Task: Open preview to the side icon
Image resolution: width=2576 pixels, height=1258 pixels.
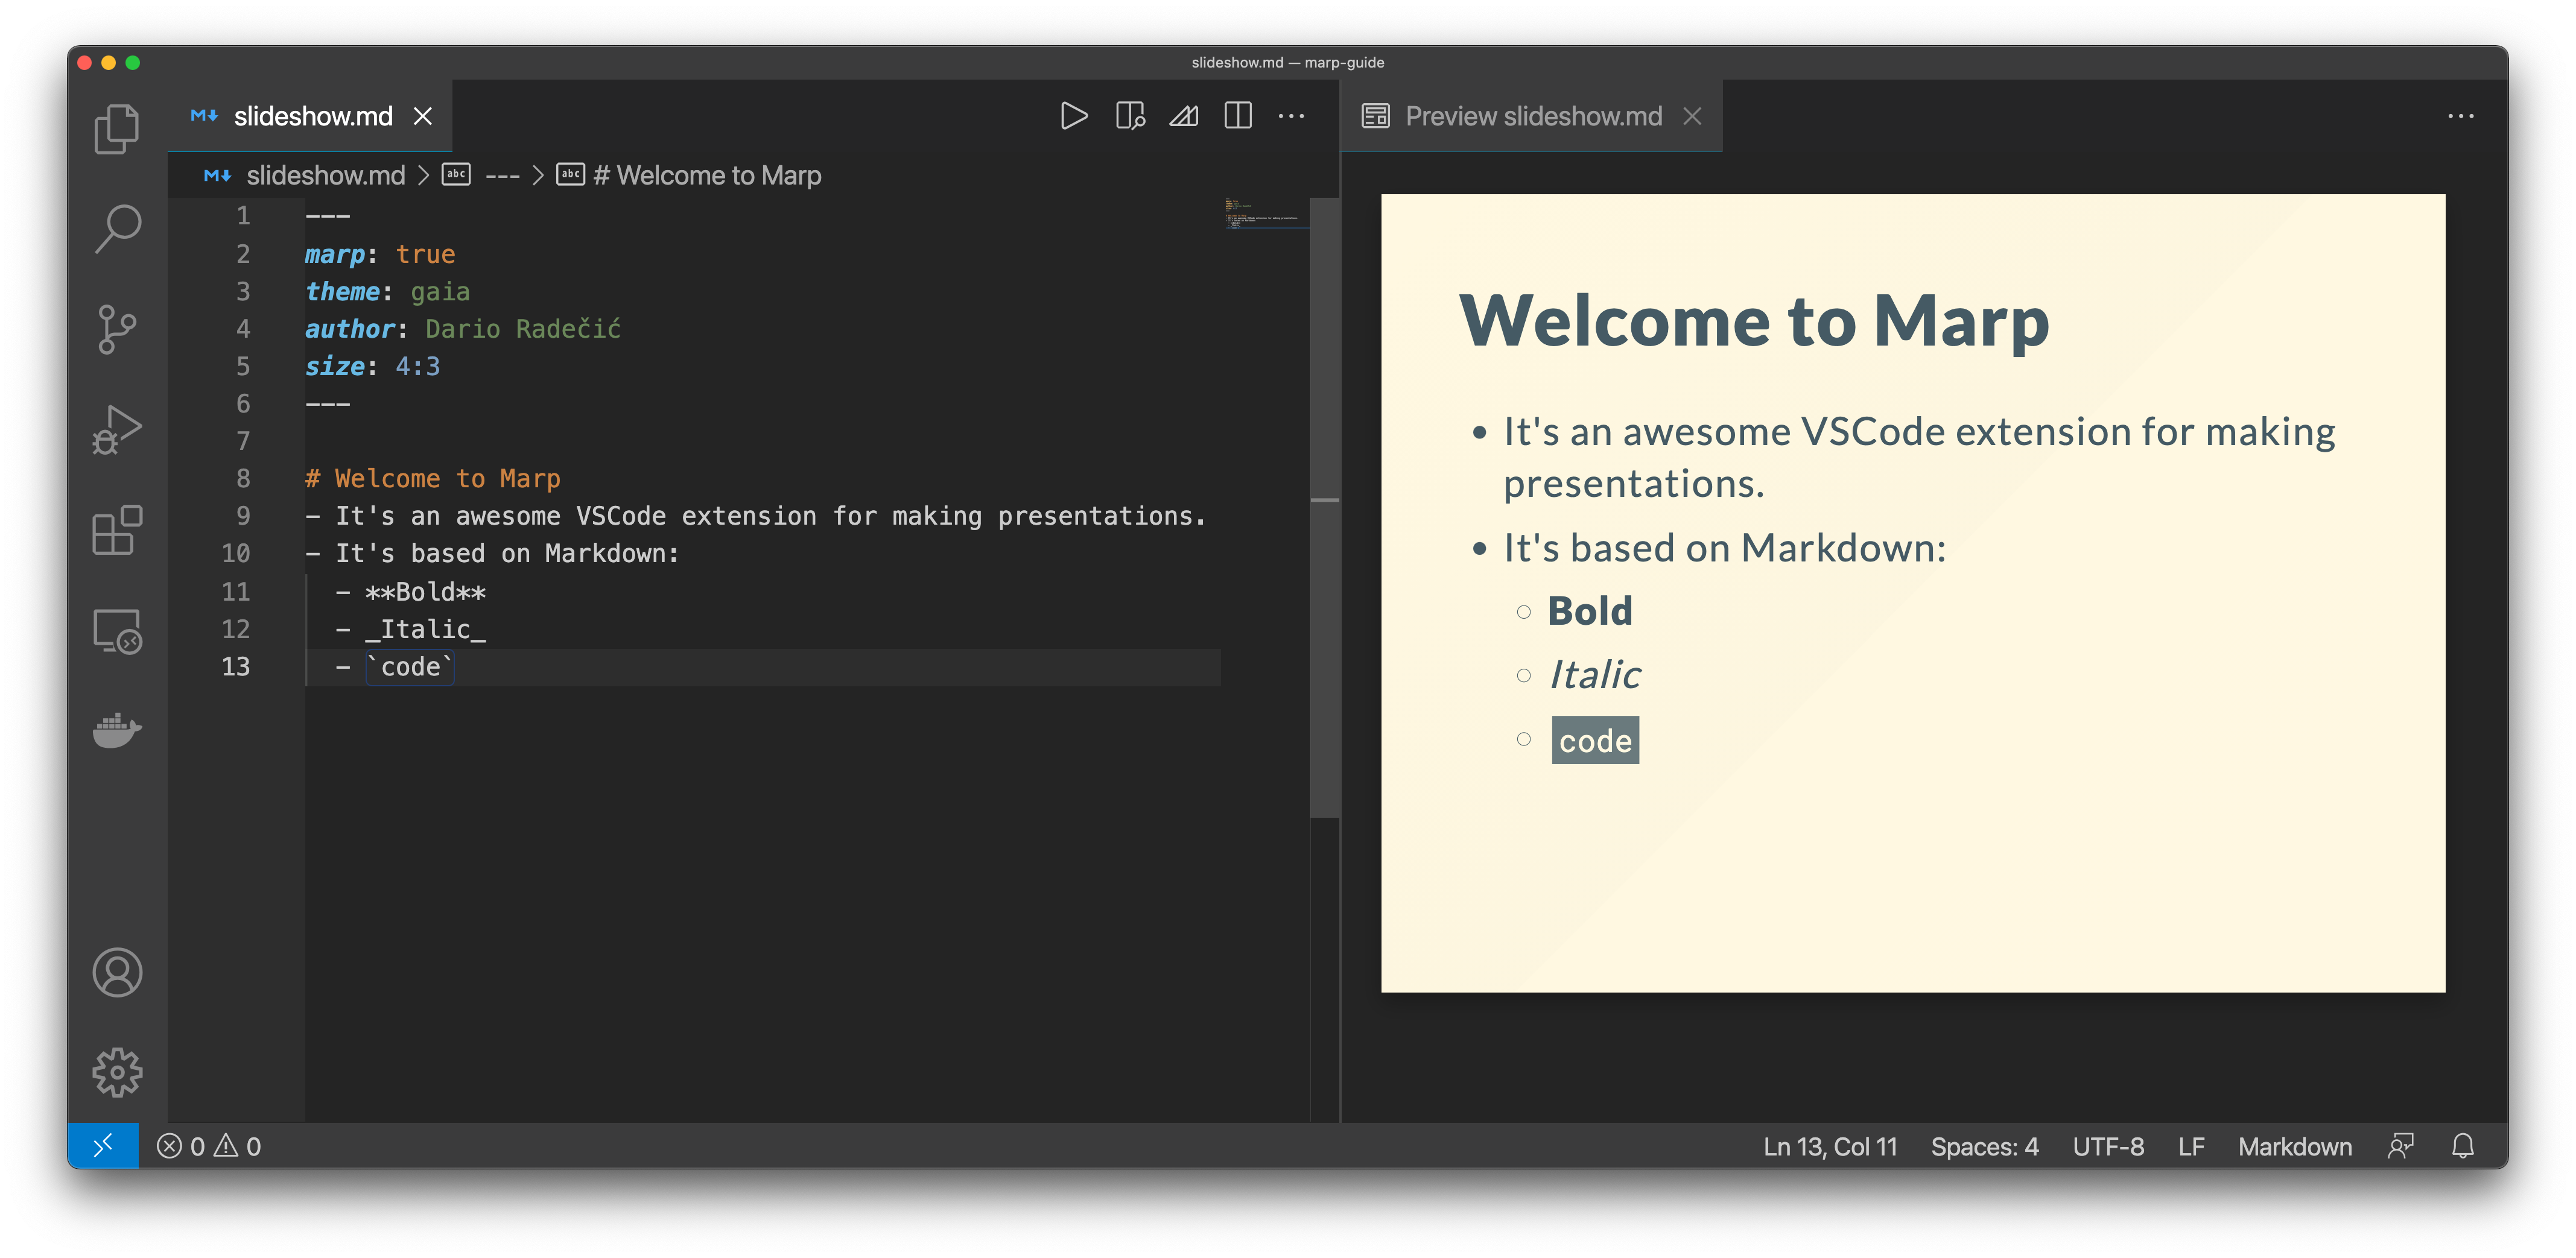Action: click(x=1129, y=116)
